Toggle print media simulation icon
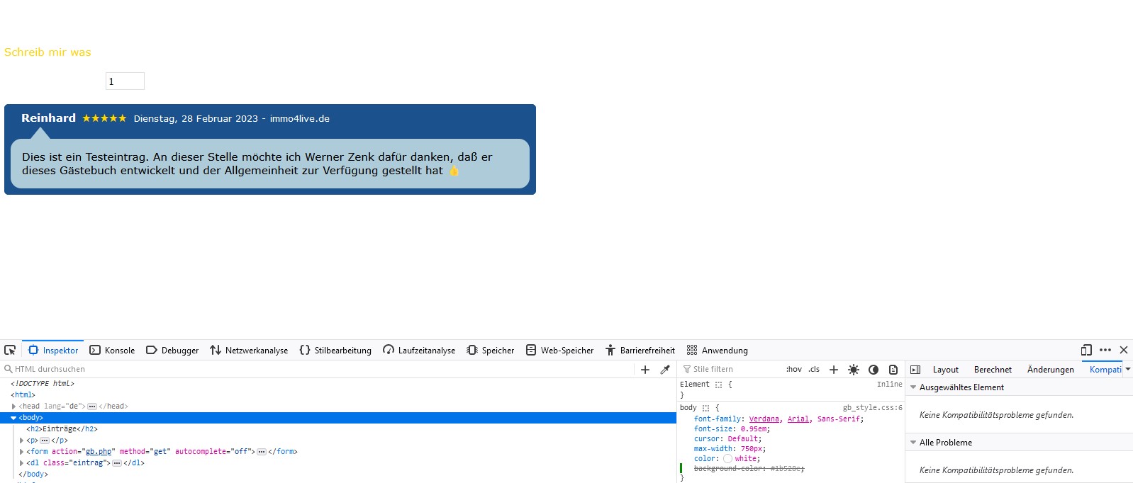 pyautogui.click(x=893, y=370)
